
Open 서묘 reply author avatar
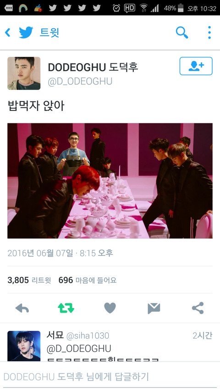[24, 346]
